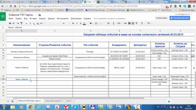Open the Файл menu
Viewport: 196px width, 110px height.
point(11,18)
